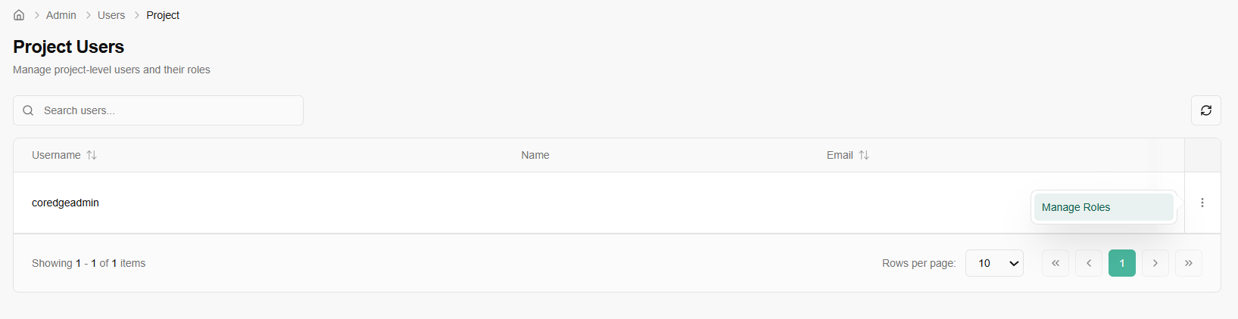Viewport: 1238px width, 319px height.
Task: Go to the first page with double-left arrow
Action: [x=1055, y=263]
